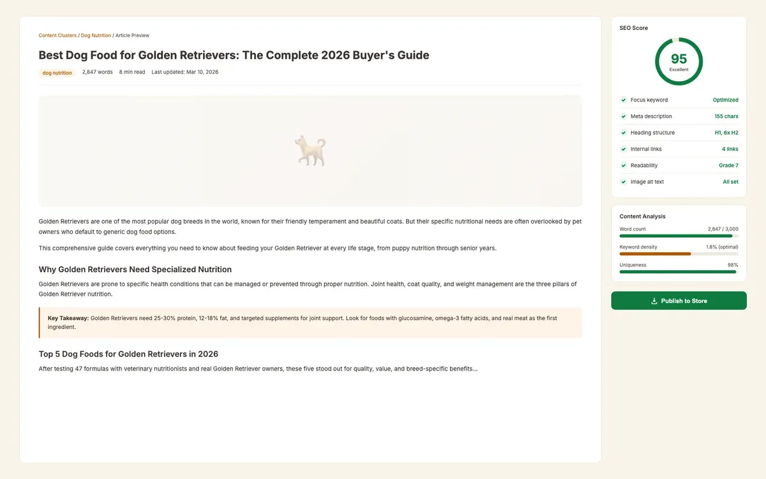Click the checkmark next to Readability
This screenshot has height=479, width=766.
click(623, 165)
